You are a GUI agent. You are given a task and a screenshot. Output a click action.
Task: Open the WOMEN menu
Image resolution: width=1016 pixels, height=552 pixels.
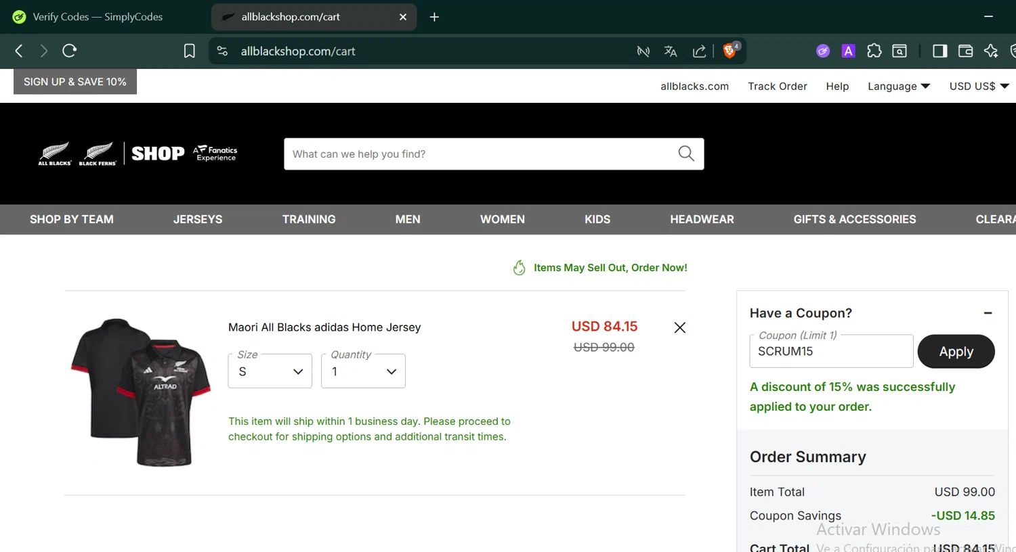pos(503,219)
